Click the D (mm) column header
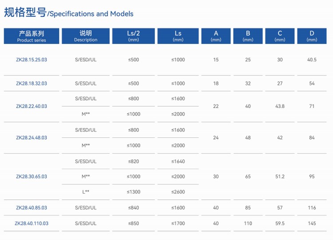Image resolution: width=333 pixels, height=240 pixels. point(312,36)
